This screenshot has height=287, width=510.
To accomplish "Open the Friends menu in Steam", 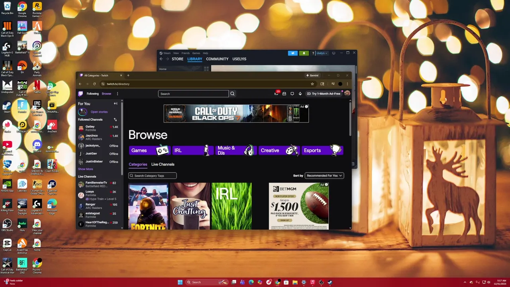I will pos(186,53).
